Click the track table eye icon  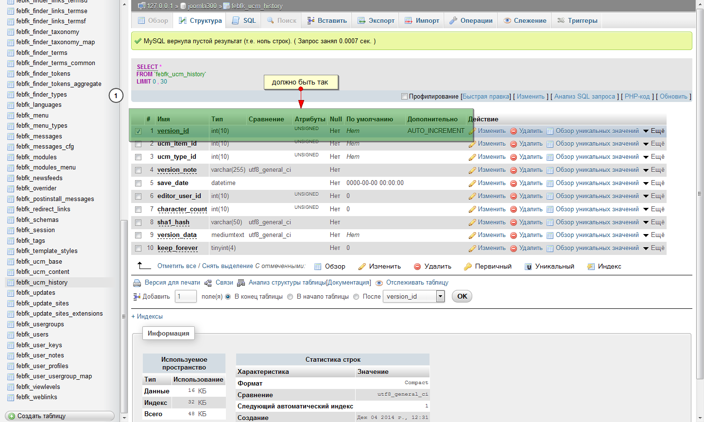(x=379, y=283)
